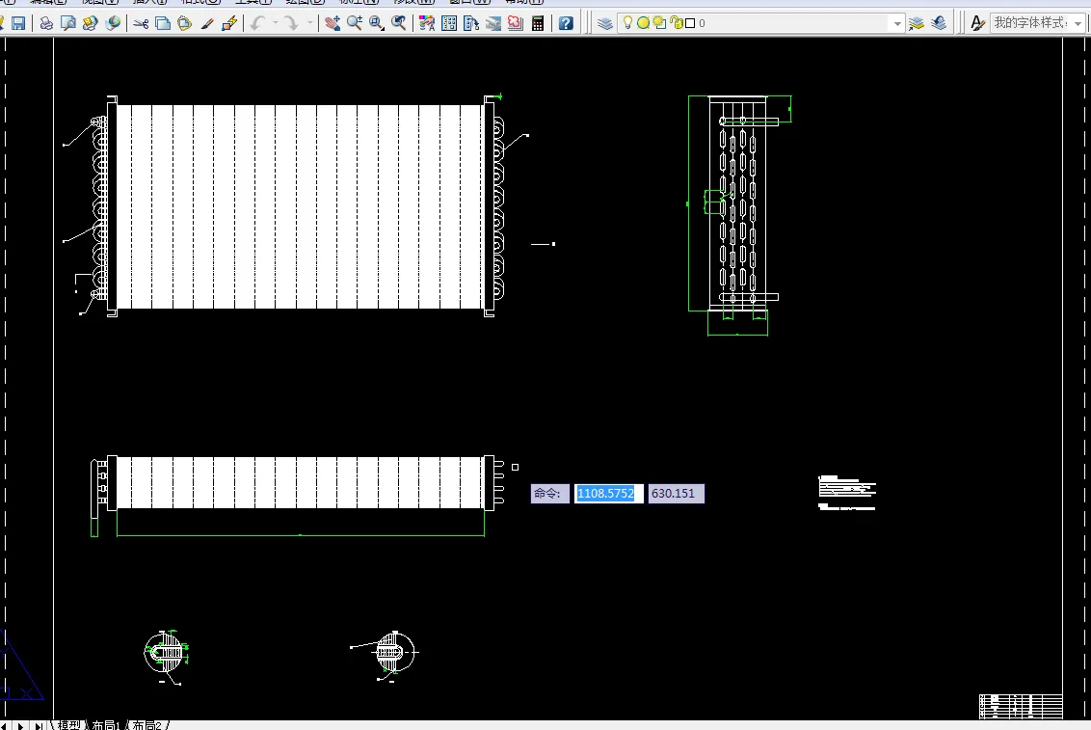Click the Layer Previous icon
The width and height of the screenshot is (1091, 730).
point(939,23)
